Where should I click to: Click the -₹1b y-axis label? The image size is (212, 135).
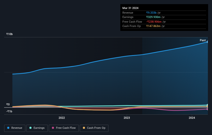[x=9, y=111]
